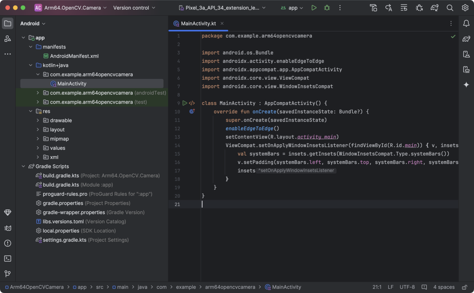This screenshot has width=474, height=293.
Task: Click the Debug app bug icon
Action: [x=327, y=8]
